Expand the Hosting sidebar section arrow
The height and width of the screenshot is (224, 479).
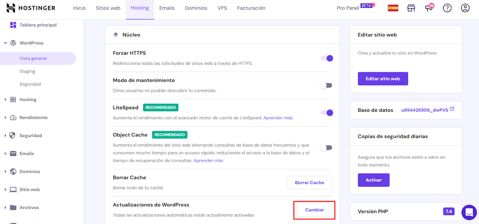point(5,99)
